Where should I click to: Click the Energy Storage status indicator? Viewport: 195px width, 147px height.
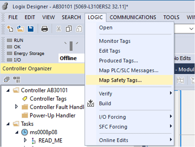coord(10,53)
